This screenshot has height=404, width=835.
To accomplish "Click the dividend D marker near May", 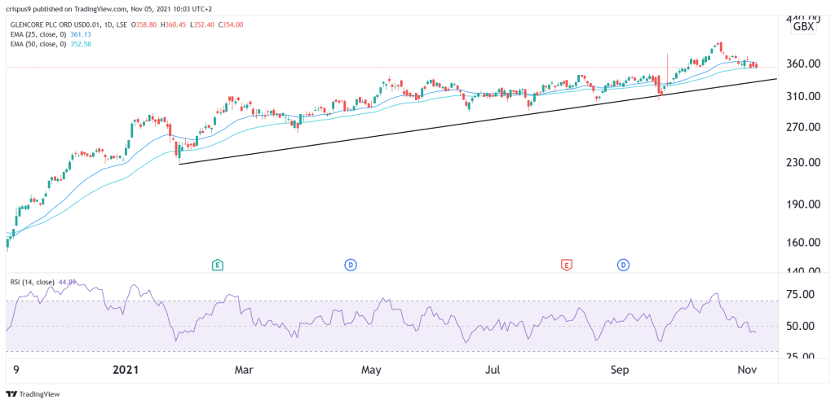I will (x=350, y=264).
